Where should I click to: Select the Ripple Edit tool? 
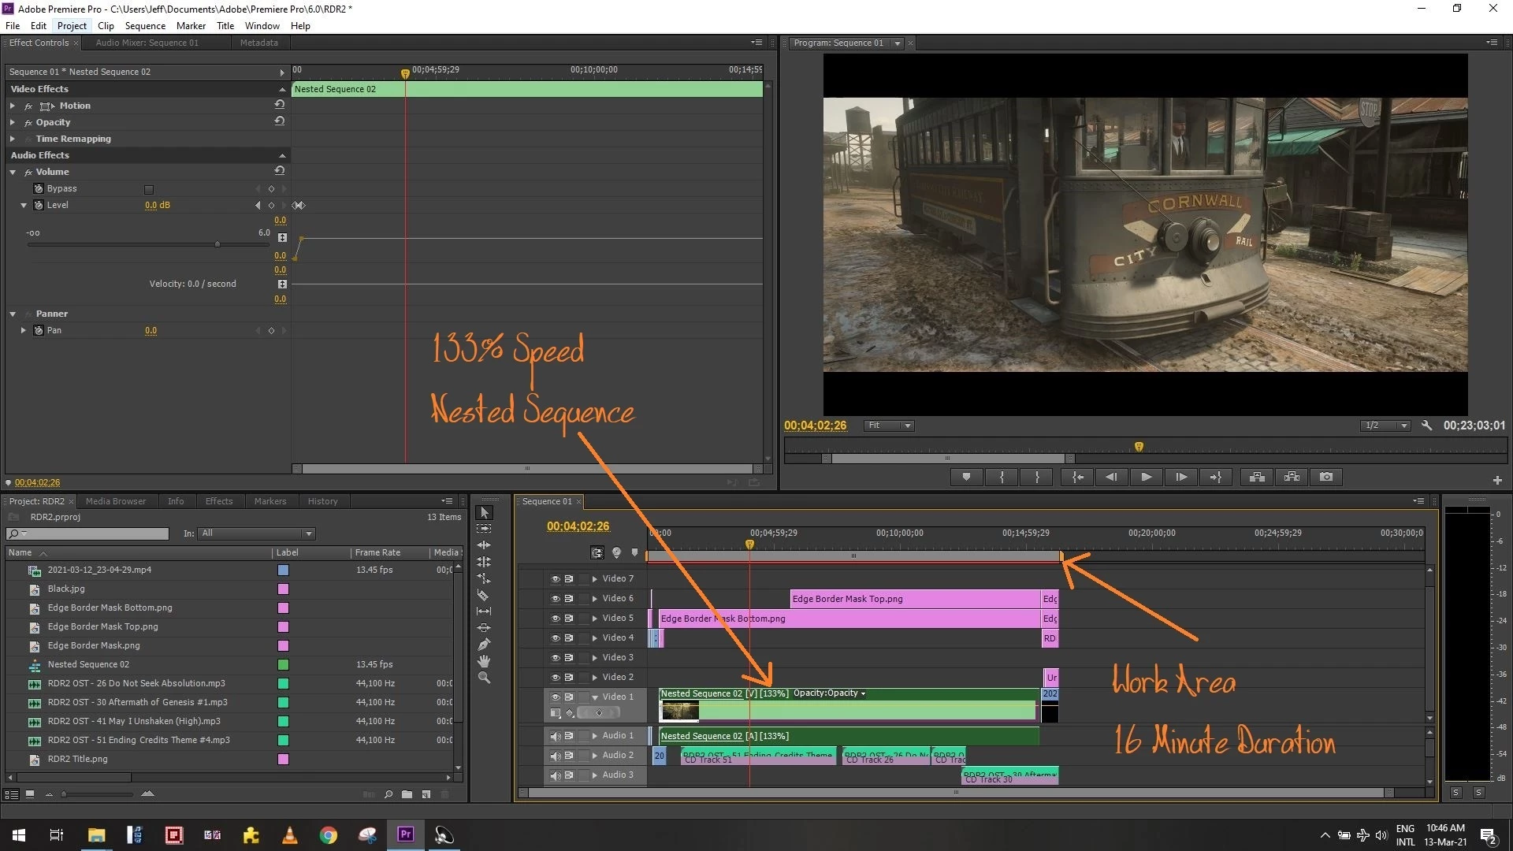pos(483,545)
